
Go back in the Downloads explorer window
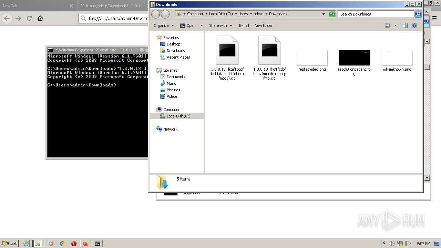(155, 14)
